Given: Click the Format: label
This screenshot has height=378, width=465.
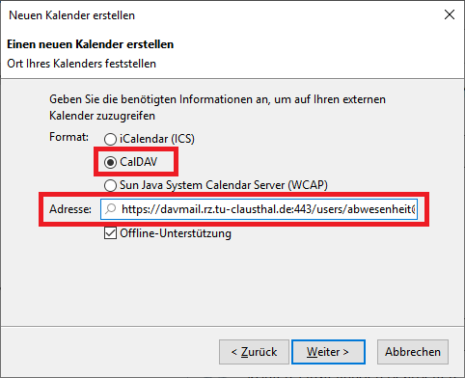Looking at the screenshot, I should click(68, 137).
